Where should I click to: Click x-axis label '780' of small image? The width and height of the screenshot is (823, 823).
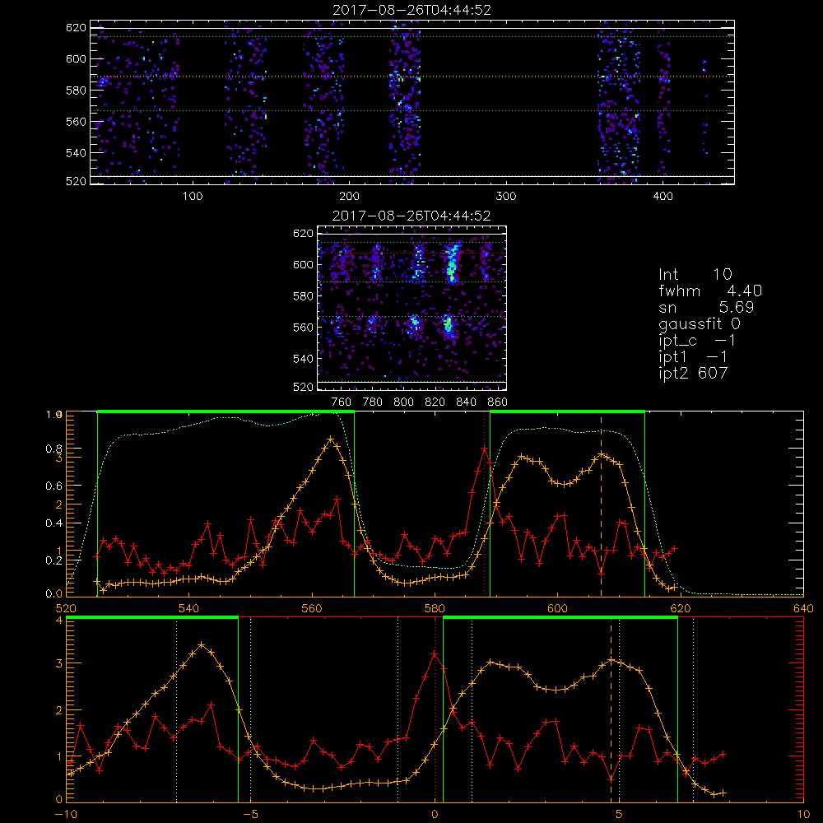(373, 402)
